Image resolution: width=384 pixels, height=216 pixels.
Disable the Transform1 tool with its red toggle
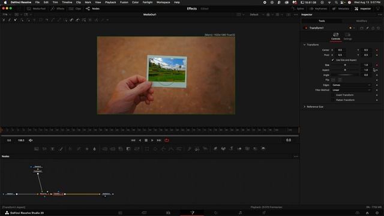[x=305, y=28]
